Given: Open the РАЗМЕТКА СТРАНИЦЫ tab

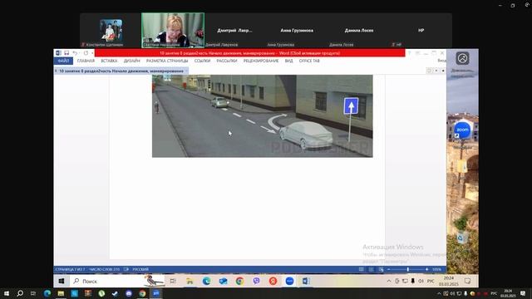Looking at the screenshot, I should coord(167,61).
